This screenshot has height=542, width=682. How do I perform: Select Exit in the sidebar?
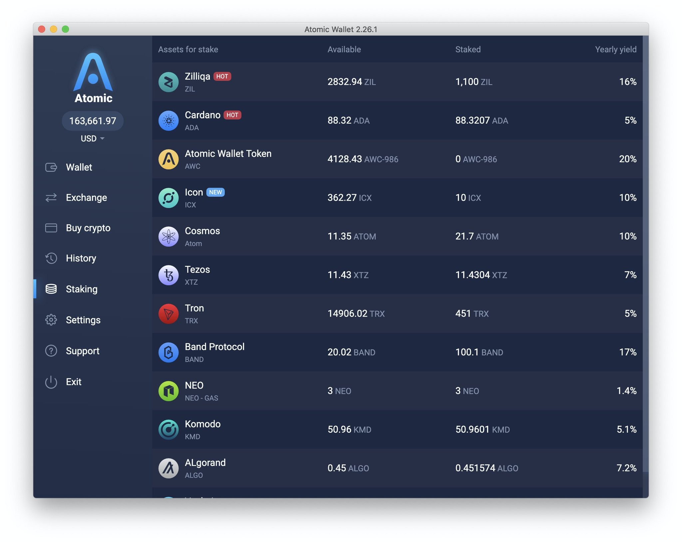click(74, 382)
